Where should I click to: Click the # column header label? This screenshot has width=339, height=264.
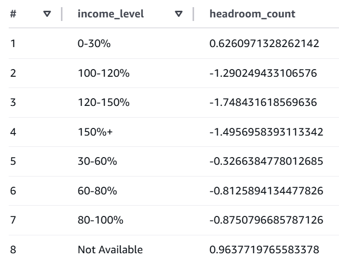[13, 14]
